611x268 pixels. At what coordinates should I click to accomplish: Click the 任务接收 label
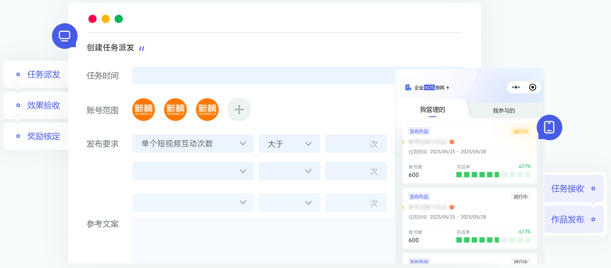pos(567,189)
